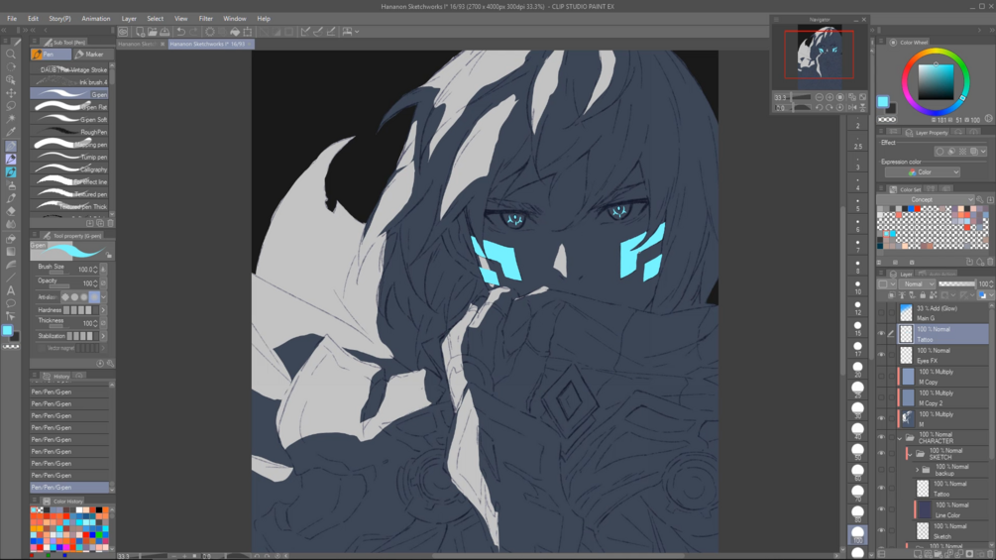Hide the selected Tattoo layer

[x=881, y=334]
